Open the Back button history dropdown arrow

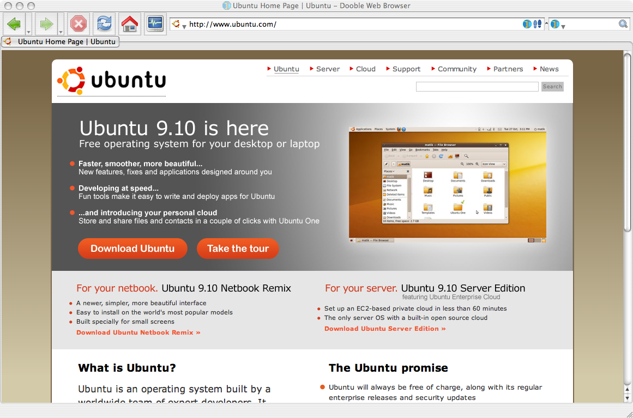pos(28,32)
